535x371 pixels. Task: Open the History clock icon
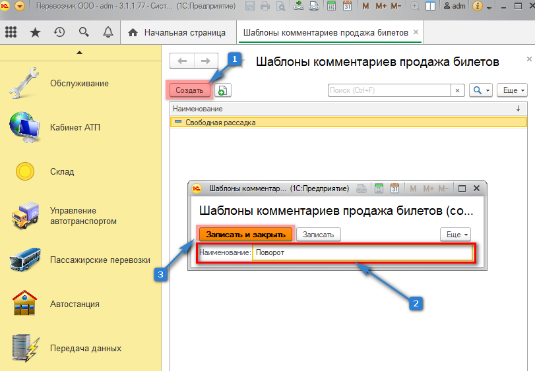pyautogui.click(x=59, y=32)
